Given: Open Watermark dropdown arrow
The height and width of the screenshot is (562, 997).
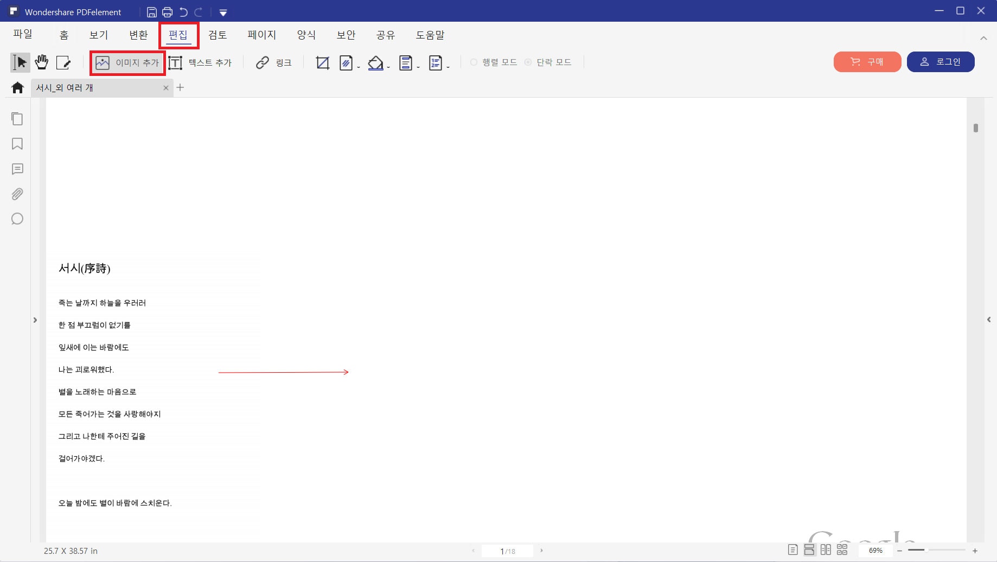Looking at the screenshot, I should [x=359, y=67].
